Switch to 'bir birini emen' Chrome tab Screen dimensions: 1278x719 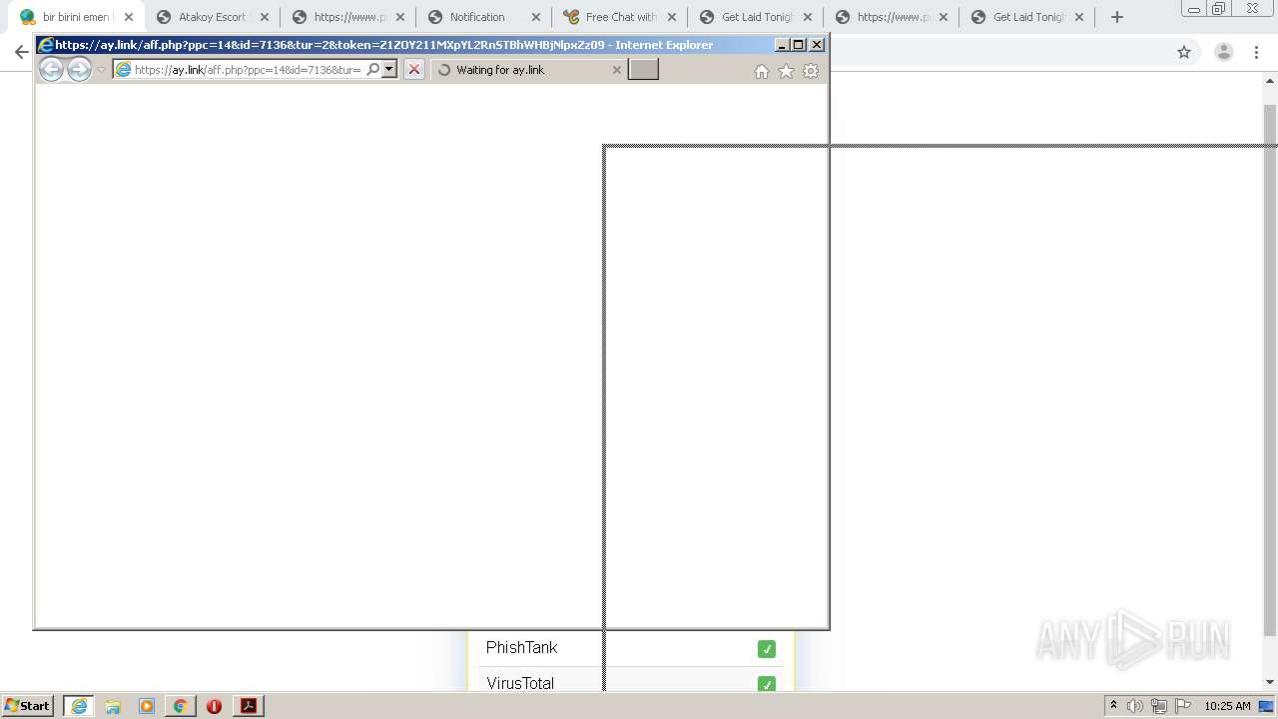pos(77,17)
